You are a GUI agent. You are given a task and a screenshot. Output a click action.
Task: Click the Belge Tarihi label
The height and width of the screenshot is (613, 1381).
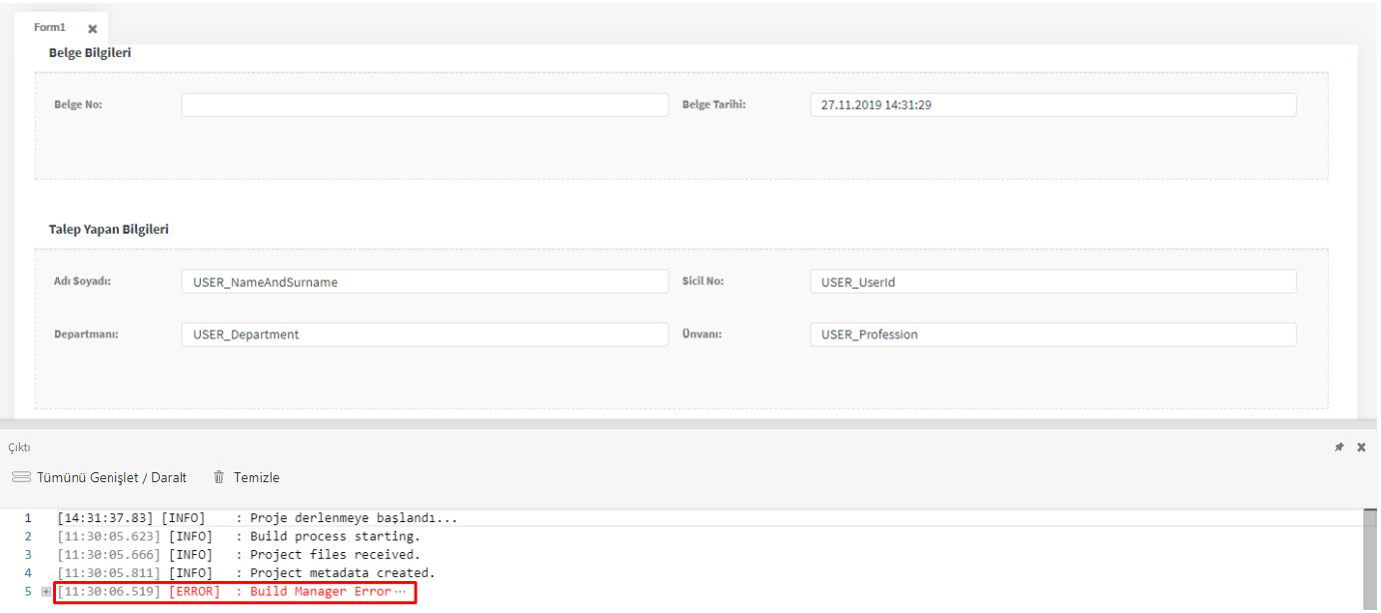(x=713, y=105)
